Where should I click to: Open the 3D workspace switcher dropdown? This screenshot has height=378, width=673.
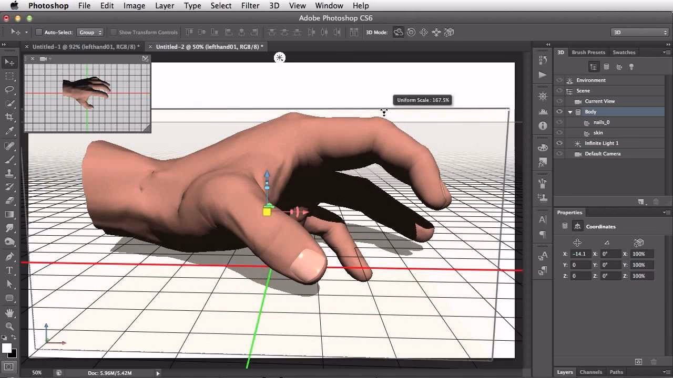pos(639,32)
